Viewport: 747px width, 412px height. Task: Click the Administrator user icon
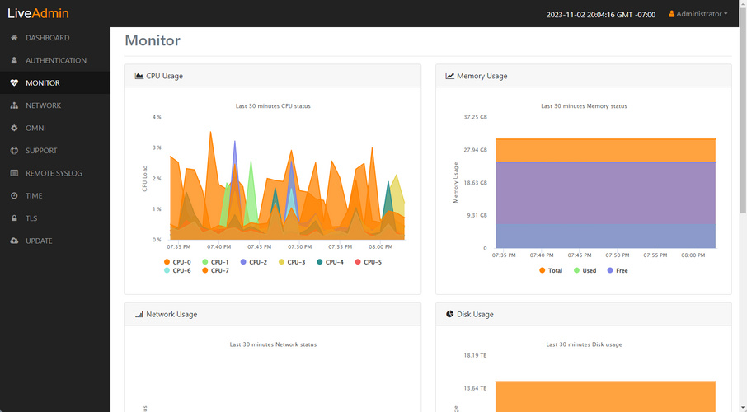tap(672, 14)
